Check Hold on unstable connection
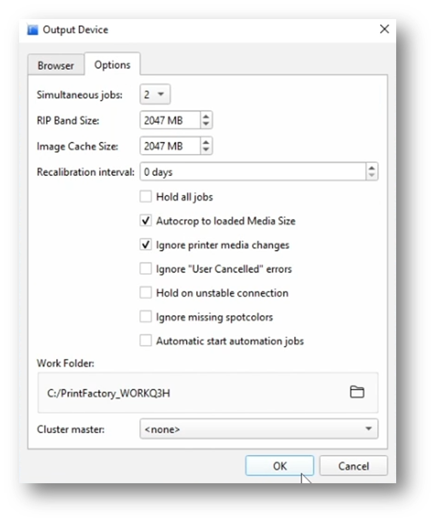Screen dimensions: 435x522 click(x=146, y=293)
